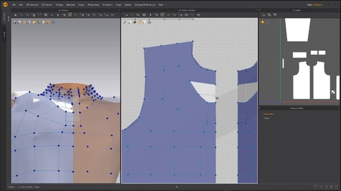Open the 3D Window tab dropdown arrow
Viewport: 341px width, 191px height.
tap(76, 10)
